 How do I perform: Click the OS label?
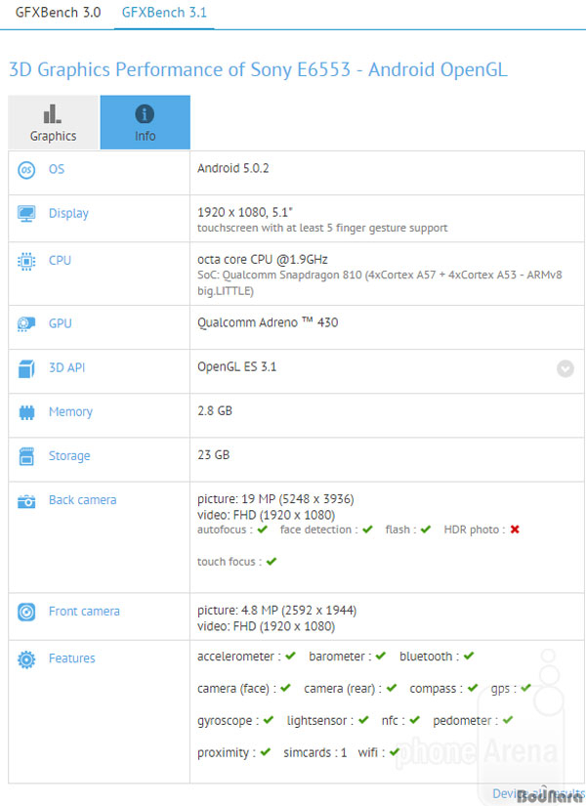[x=57, y=169]
